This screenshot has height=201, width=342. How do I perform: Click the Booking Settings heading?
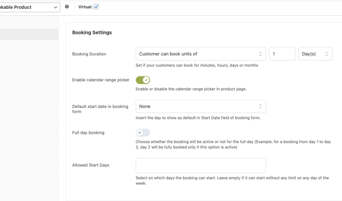point(92,32)
